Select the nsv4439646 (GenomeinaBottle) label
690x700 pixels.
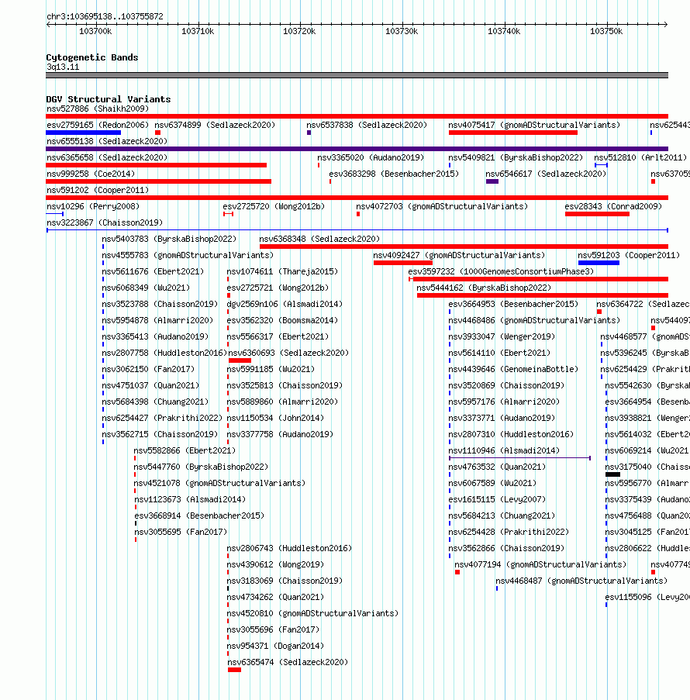tap(513, 369)
